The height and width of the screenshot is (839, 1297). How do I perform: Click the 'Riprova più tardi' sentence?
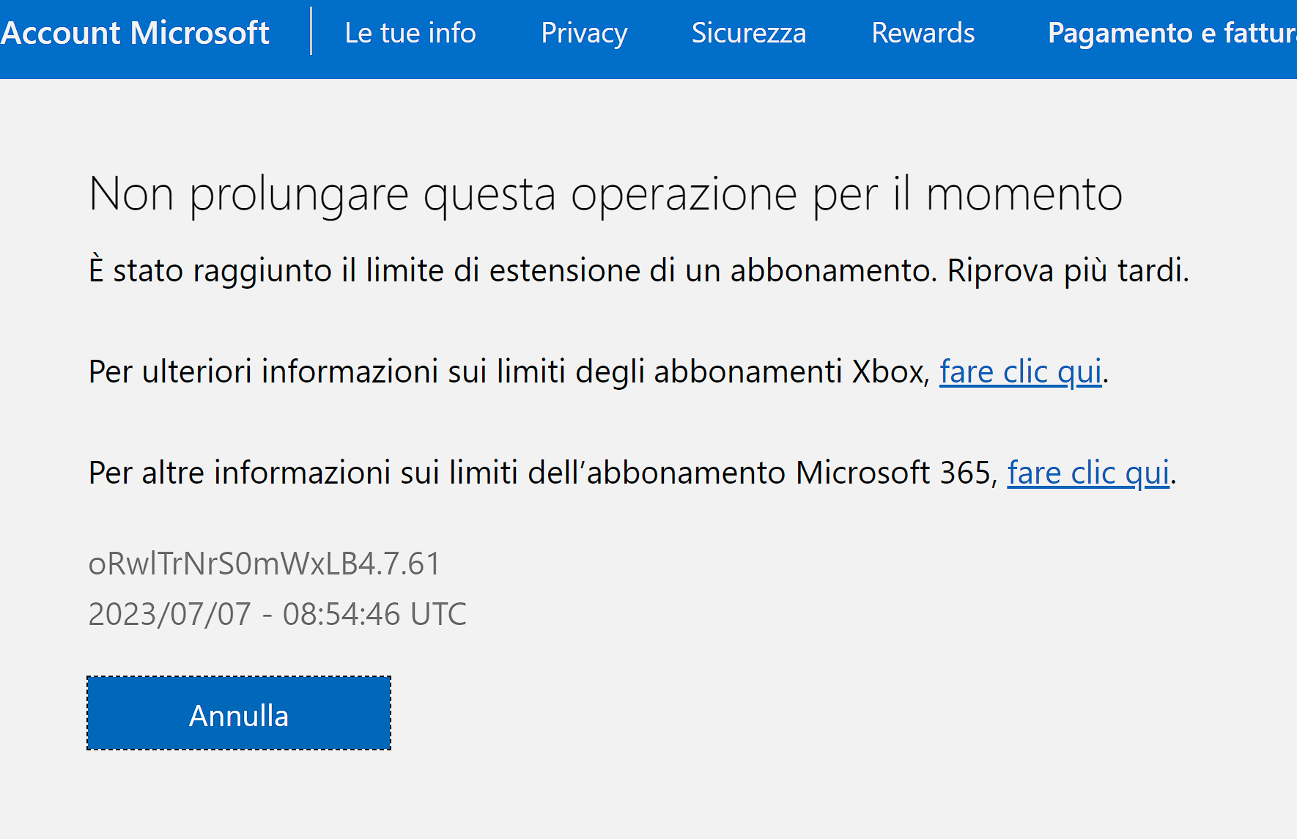tap(1068, 270)
